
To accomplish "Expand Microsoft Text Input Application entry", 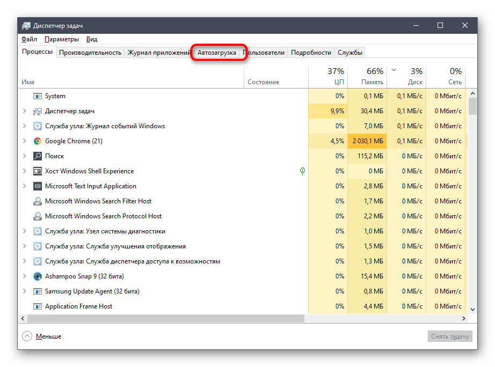I will coord(24,186).
